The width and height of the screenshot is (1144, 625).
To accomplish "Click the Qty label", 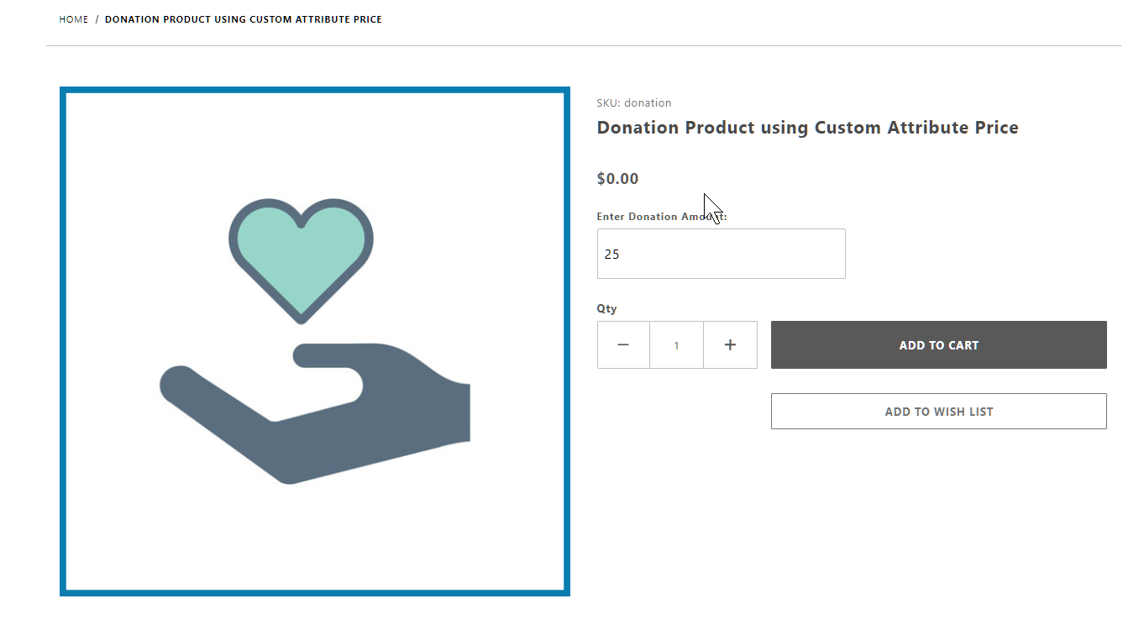I will [606, 308].
